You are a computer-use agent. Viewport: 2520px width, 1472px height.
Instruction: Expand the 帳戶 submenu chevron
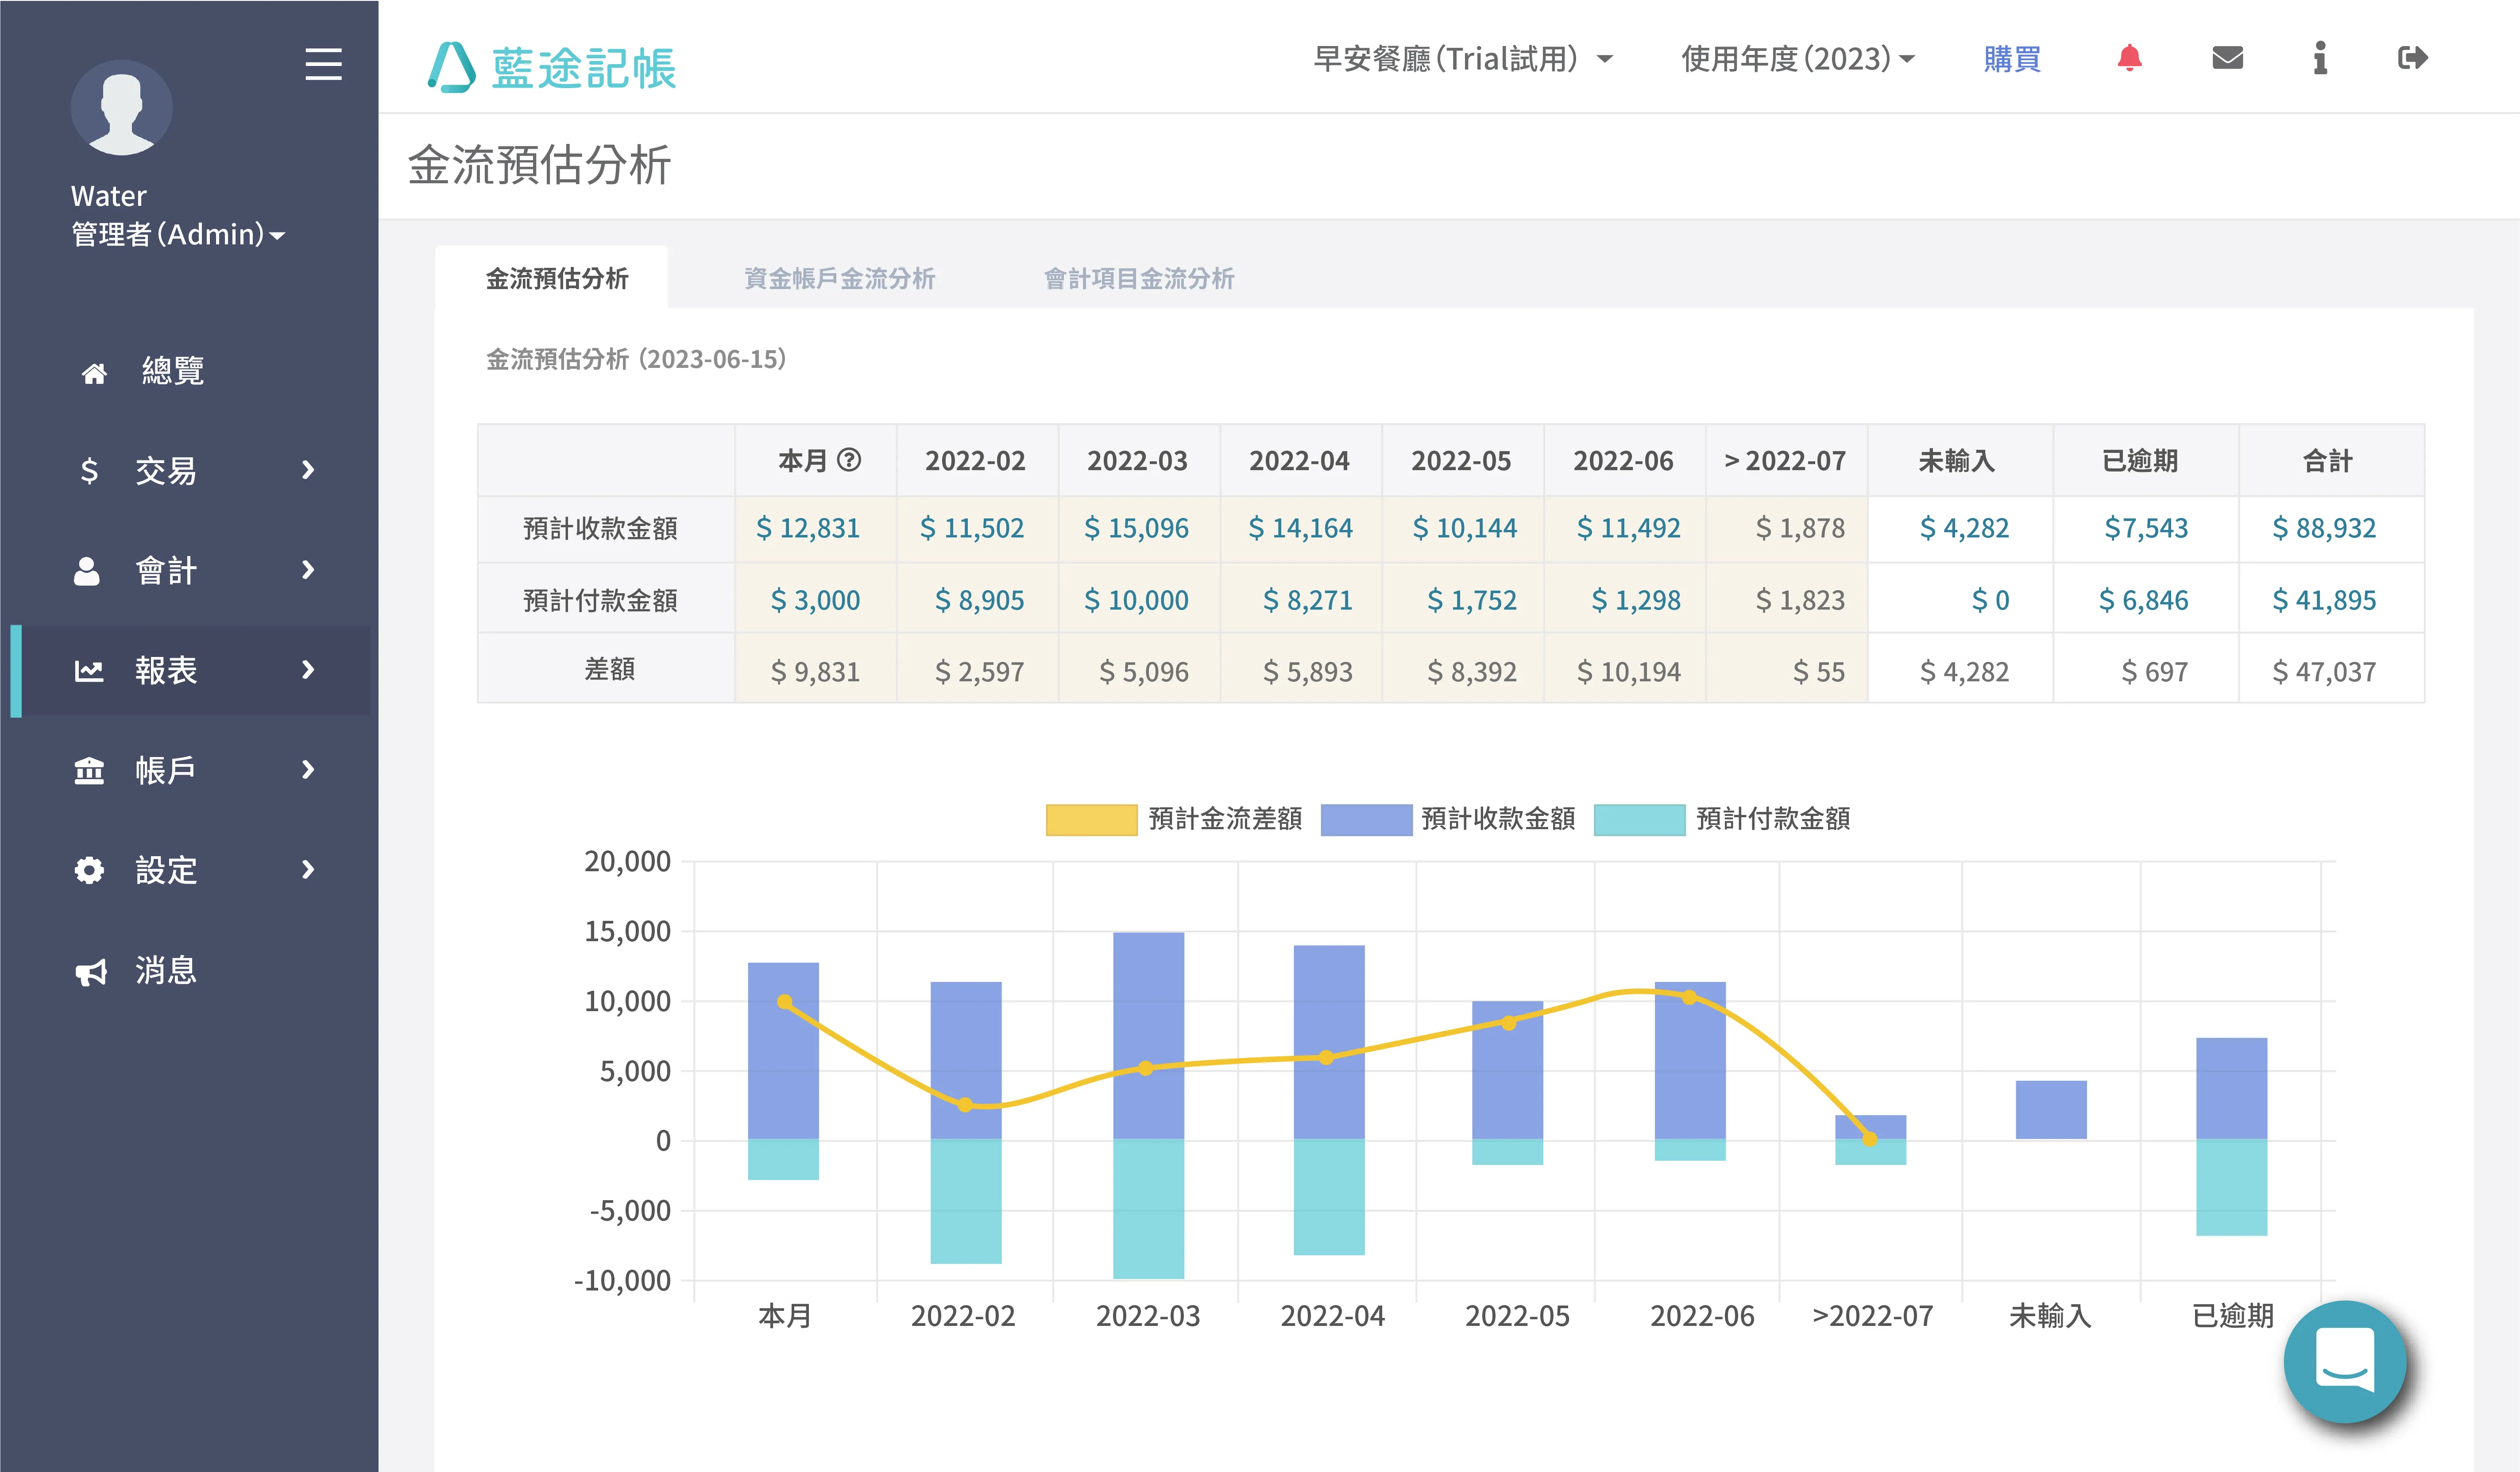coord(308,770)
